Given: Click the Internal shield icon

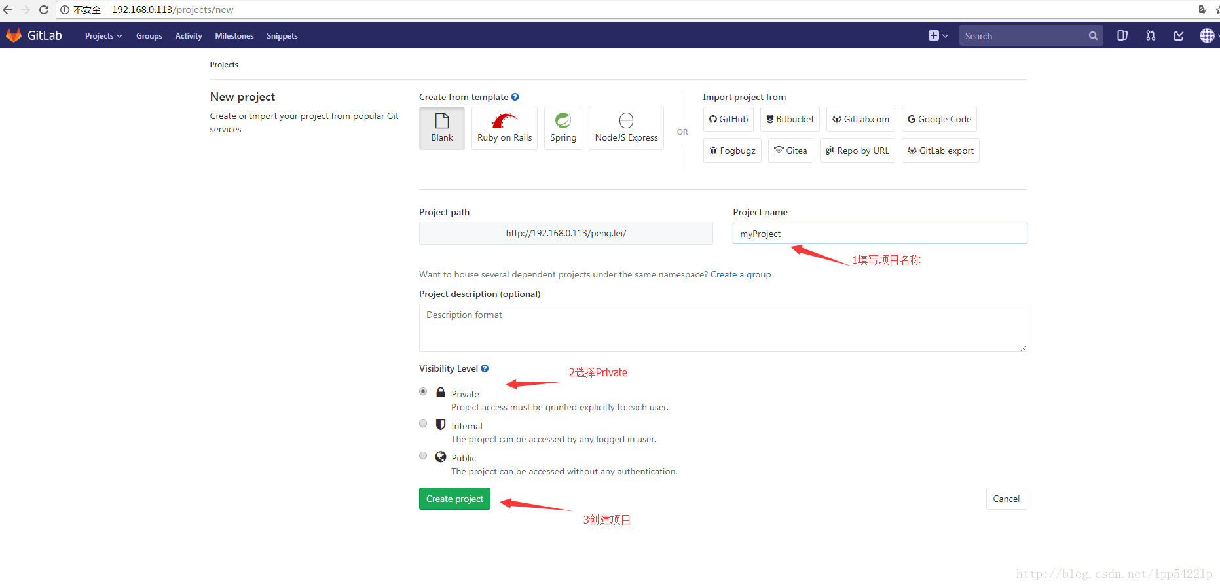Looking at the screenshot, I should (441, 424).
